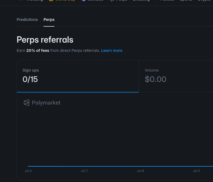The height and width of the screenshot is (182, 213).
Task: Open the Learn more link
Action: (112, 50)
